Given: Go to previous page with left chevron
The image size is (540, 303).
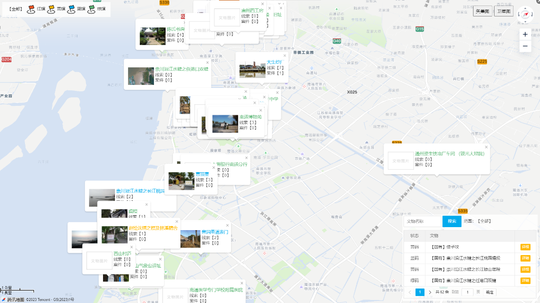Looking at the screenshot, I should [410, 293].
